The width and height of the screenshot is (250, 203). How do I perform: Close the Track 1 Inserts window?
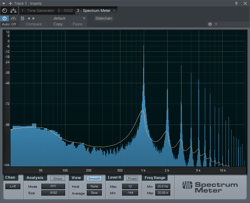(245, 3)
